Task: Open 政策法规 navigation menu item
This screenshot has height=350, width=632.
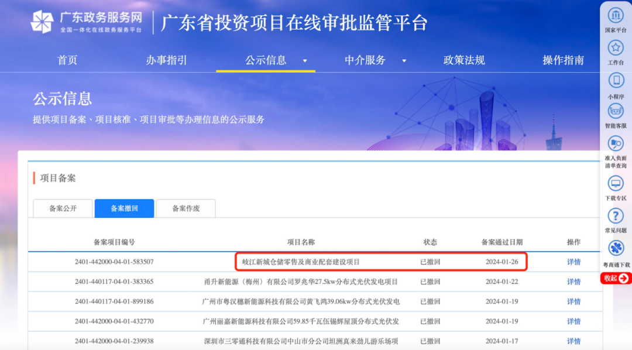Action: [464, 60]
